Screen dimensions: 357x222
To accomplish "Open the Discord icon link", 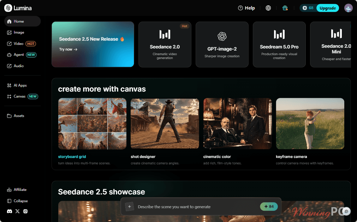I will (9, 211).
